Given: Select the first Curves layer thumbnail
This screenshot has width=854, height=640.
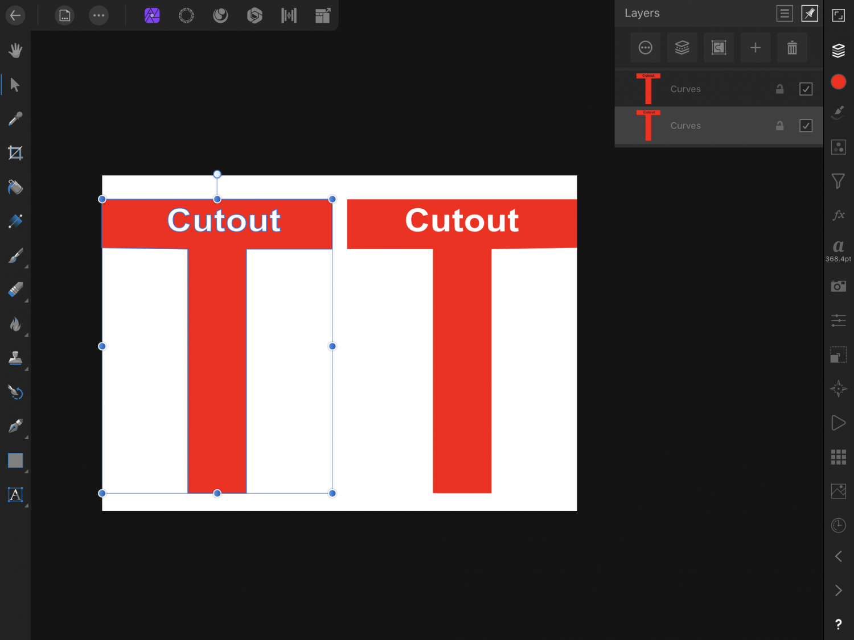Looking at the screenshot, I should click(648, 89).
